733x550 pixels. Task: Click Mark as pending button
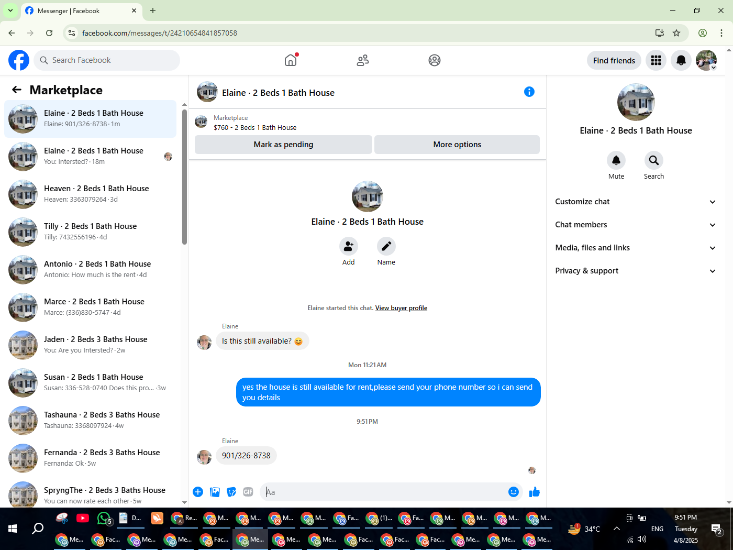click(x=283, y=145)
